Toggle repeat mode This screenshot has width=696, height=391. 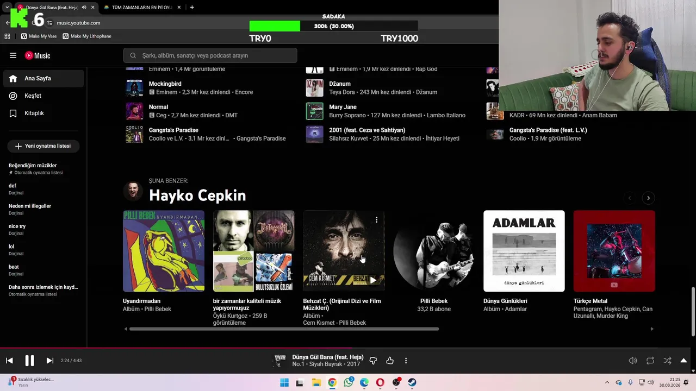tap(650, 361)
